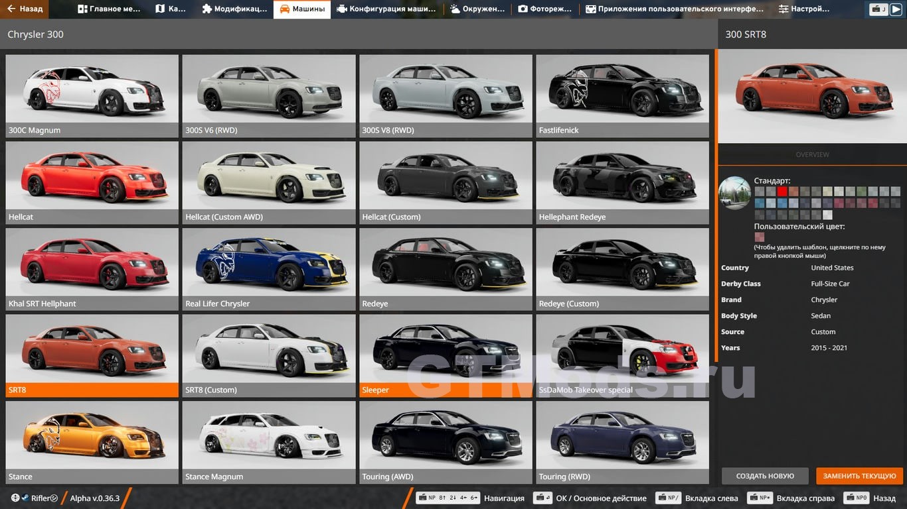Select the blue Real Lifer Chrysler
Screen dimensions: 907x509
269,269
